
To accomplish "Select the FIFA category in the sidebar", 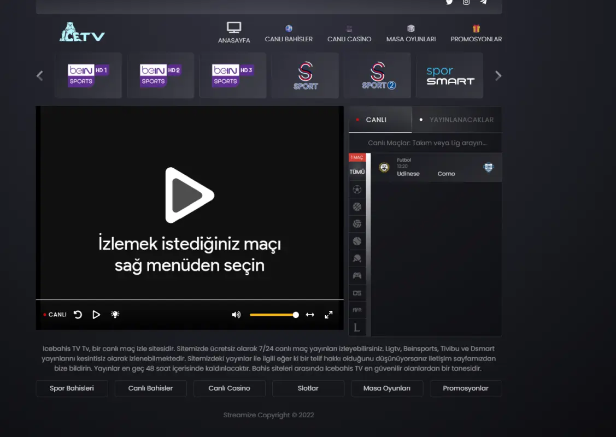I will pos(357,310).
